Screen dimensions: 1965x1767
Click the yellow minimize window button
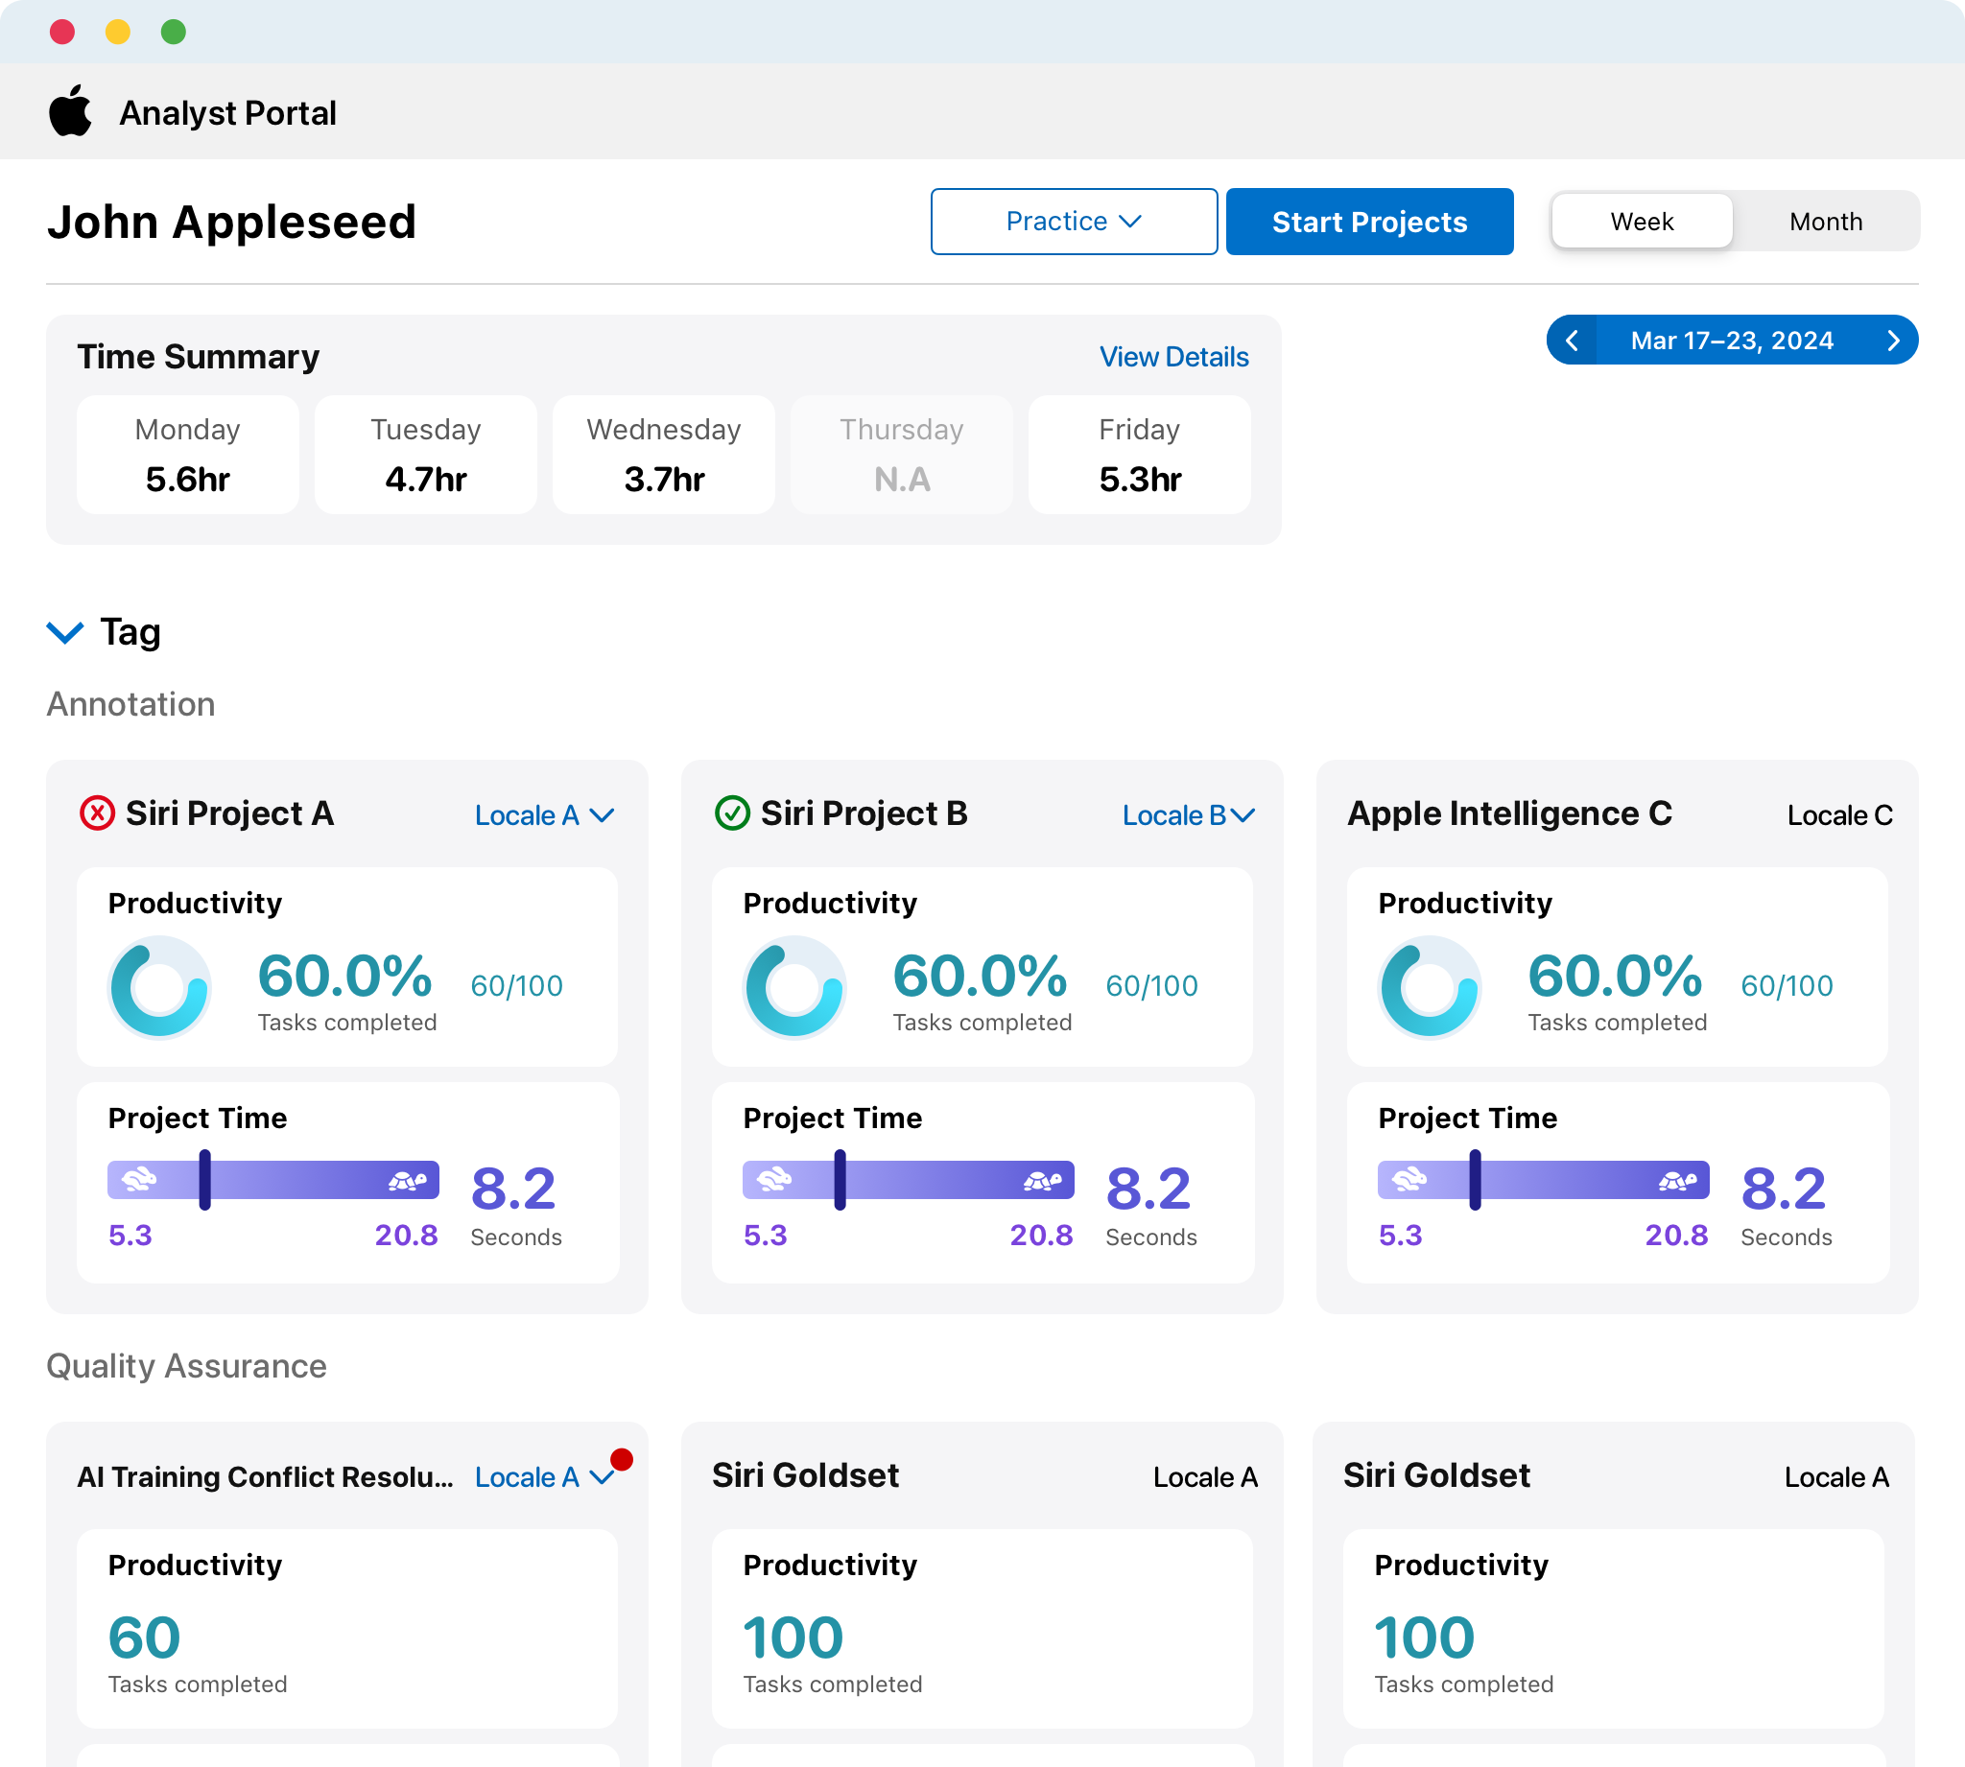(x=117, y=32)
